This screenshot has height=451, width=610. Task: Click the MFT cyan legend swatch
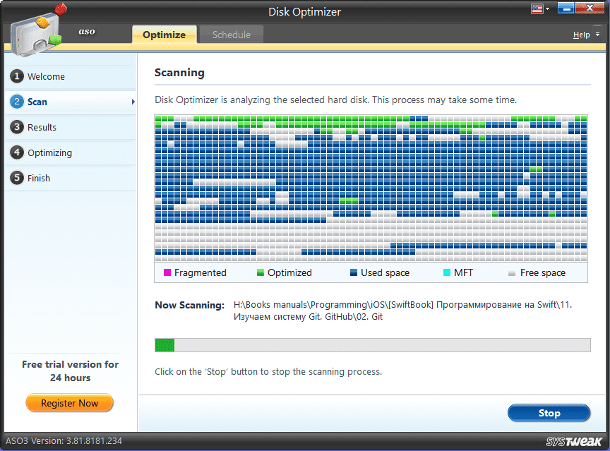coord(447,272)
